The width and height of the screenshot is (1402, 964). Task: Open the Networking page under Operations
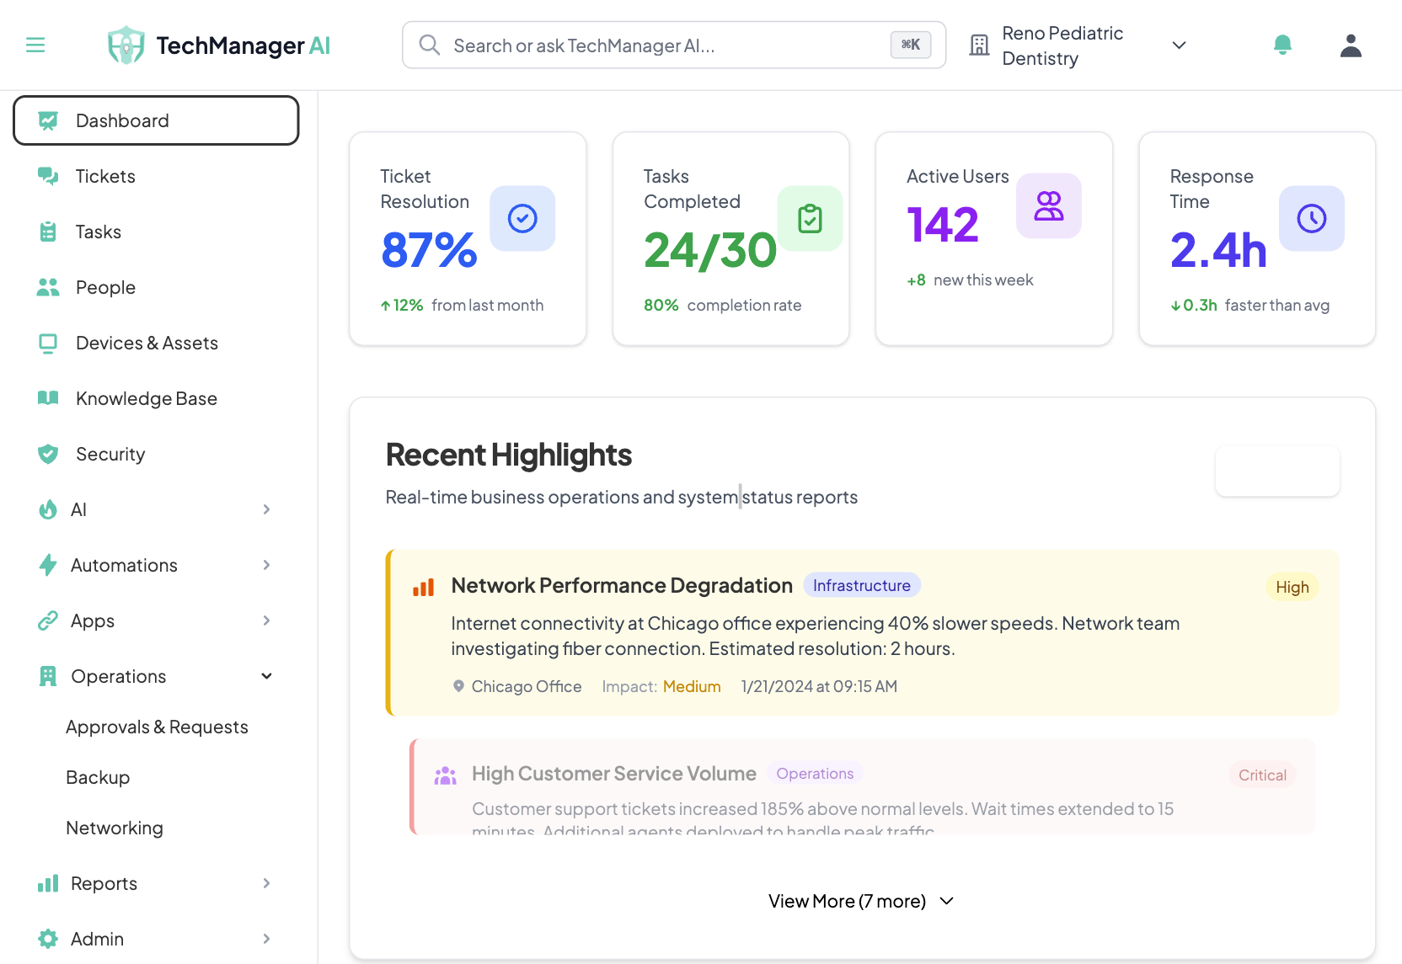point(114,828)
